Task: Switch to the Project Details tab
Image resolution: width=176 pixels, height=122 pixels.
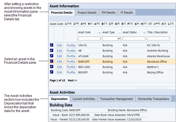Action: pyautogui.click(x=87, y=13)
